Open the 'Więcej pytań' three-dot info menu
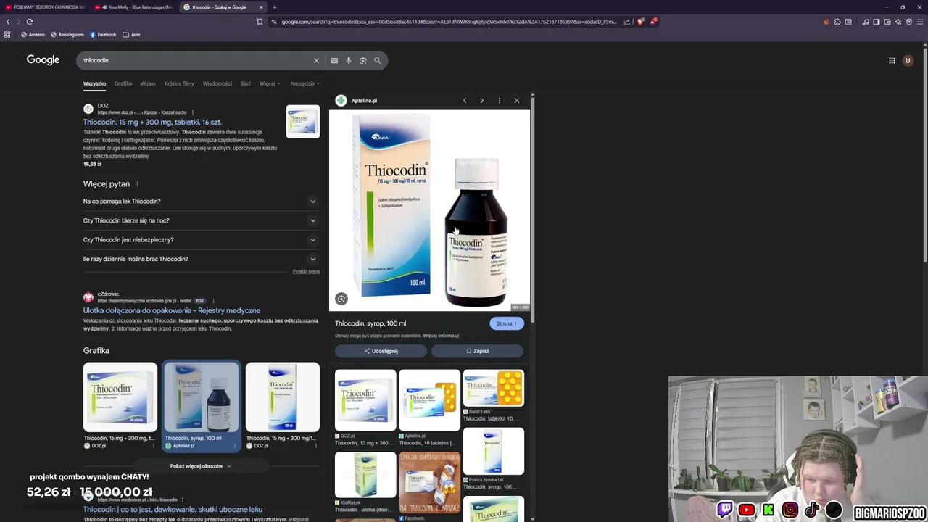This screenshot has width=928, height=522. click(137, 184)
